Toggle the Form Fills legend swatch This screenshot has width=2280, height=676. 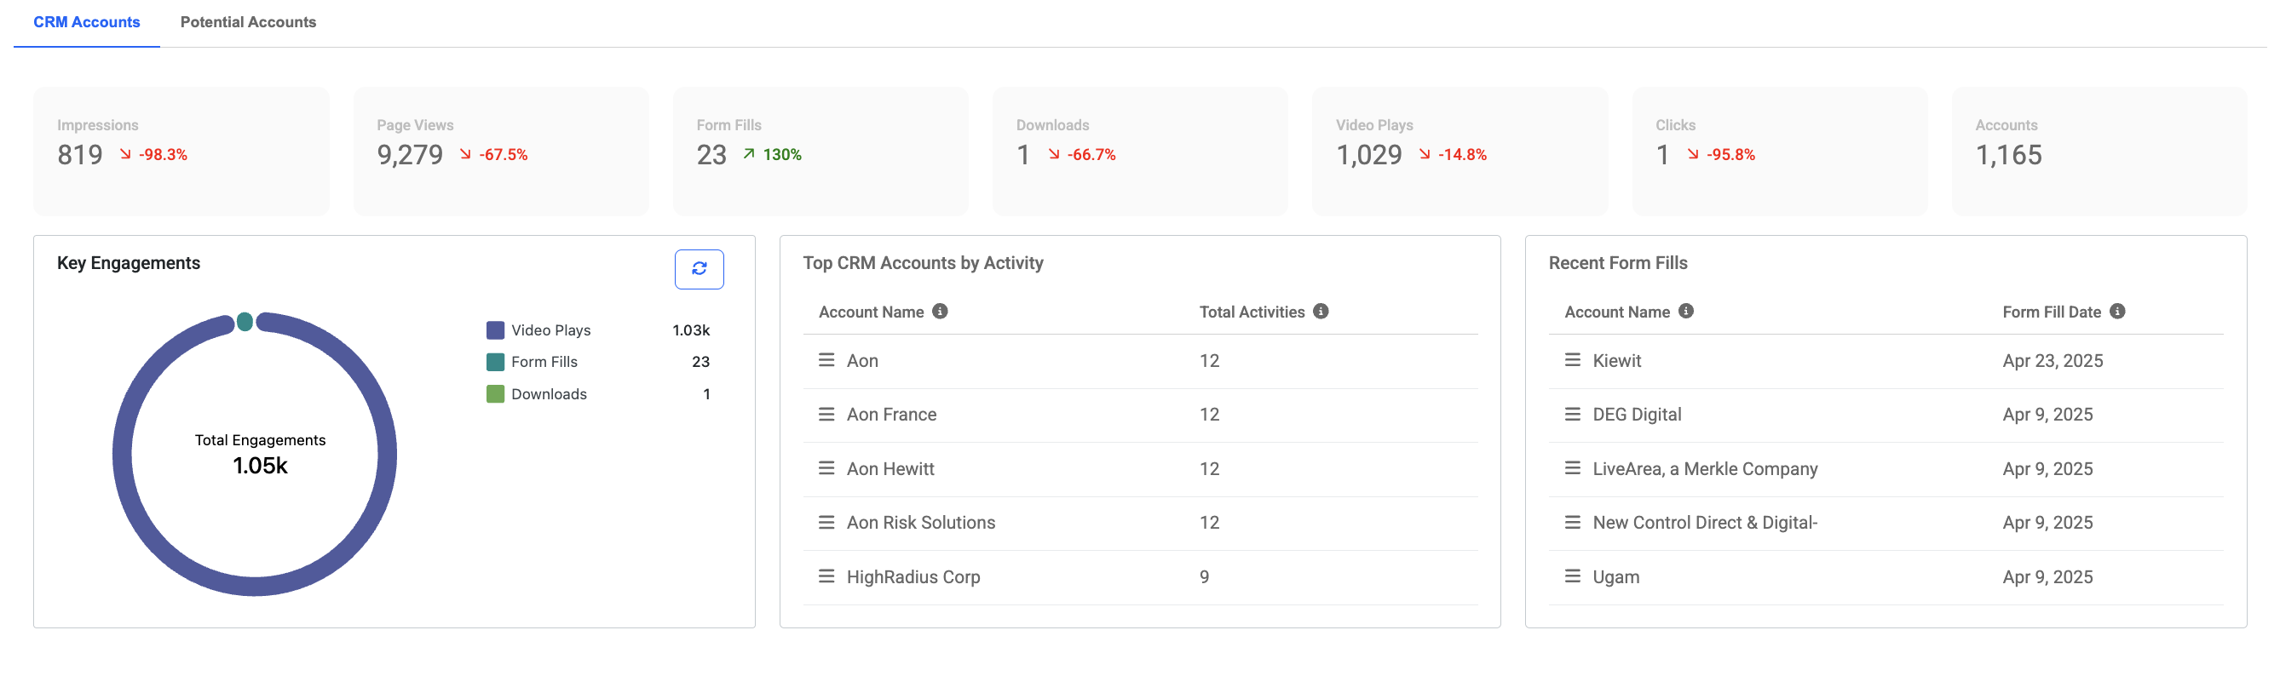pos(495,362)
